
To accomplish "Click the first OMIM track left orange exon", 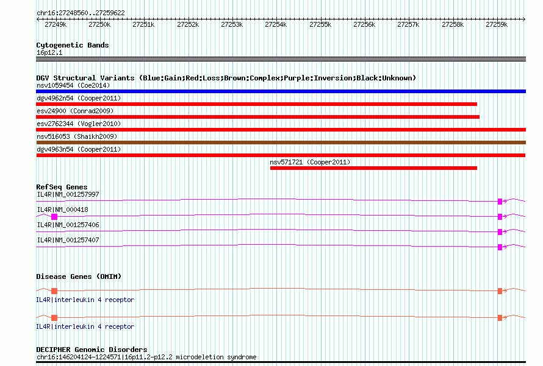I will [54, 291].
